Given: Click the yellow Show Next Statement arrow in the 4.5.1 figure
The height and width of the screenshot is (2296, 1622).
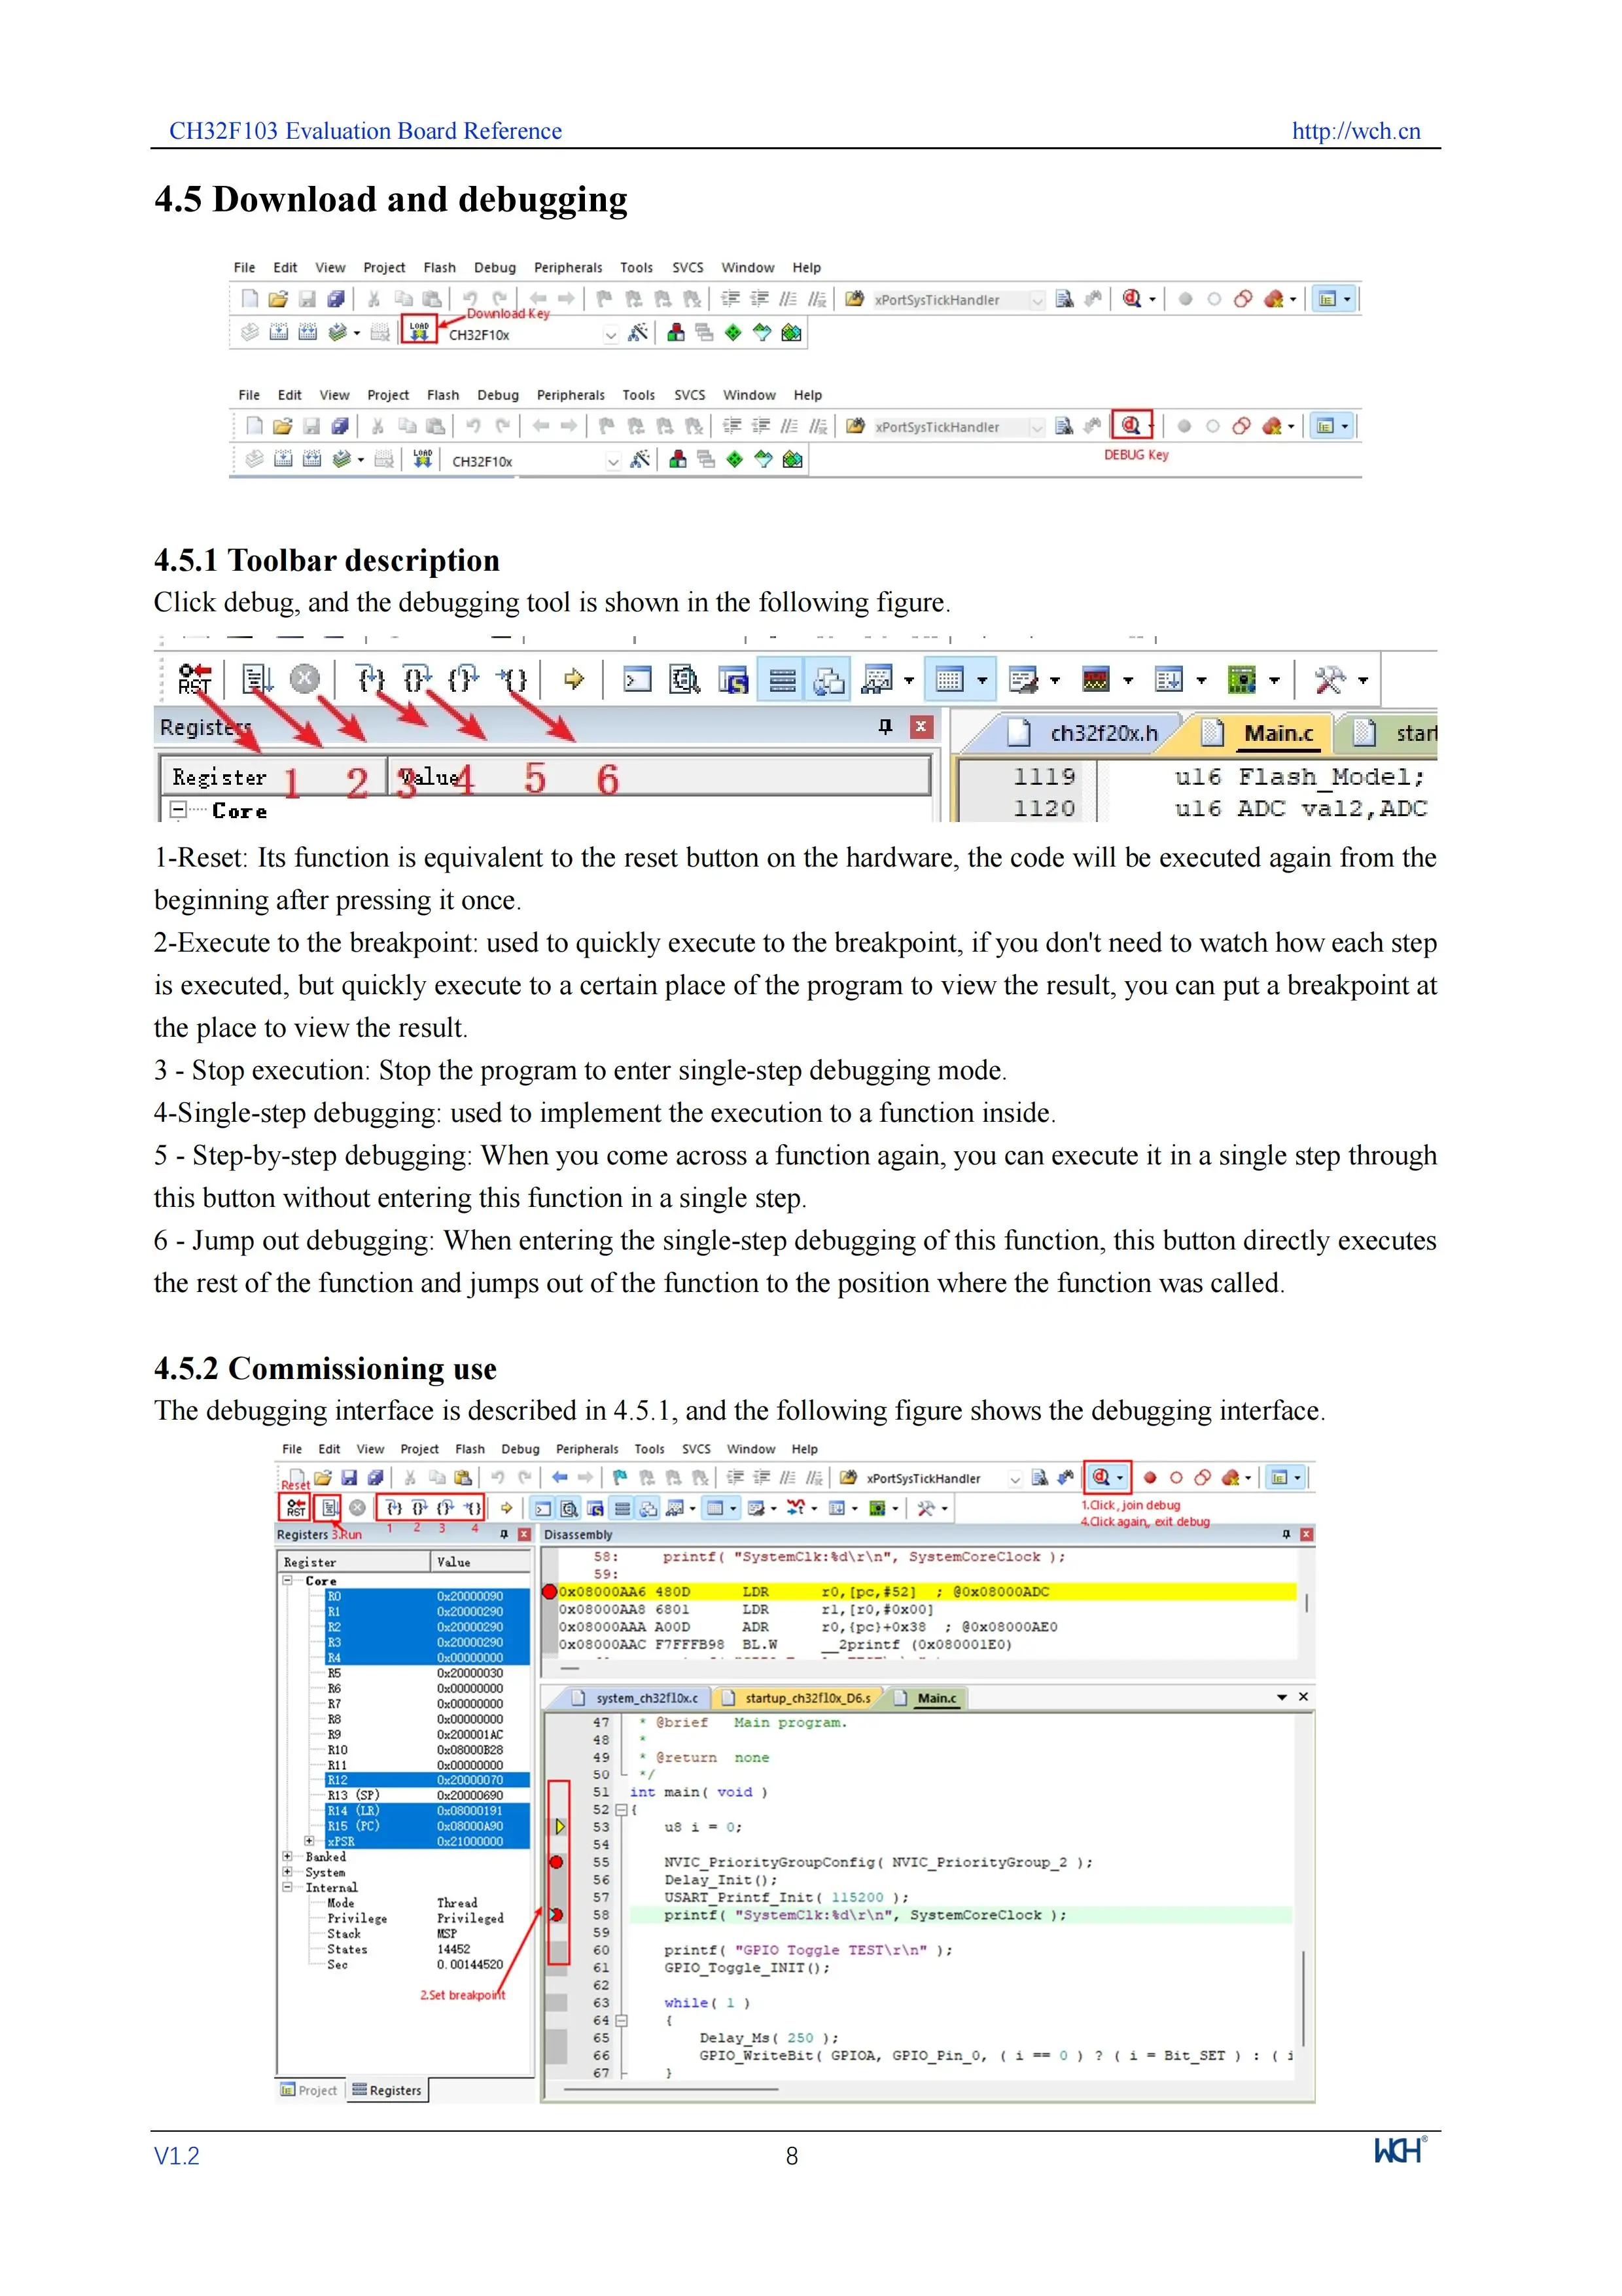Looking at the screenshot, I should (574, 679).
